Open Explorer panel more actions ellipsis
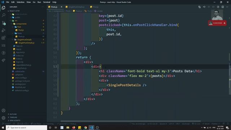This screenshot has width=231, height=130. point(43,7)
